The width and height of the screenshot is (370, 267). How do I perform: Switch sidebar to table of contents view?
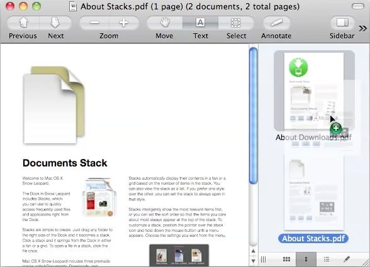pos(327,259)
